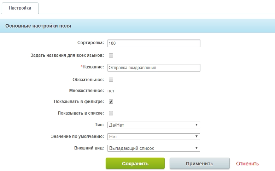Open the Тип dropdown showing Да/Нет
The width and height of the screenshot is (275, 171).
[x=153, y=125]
